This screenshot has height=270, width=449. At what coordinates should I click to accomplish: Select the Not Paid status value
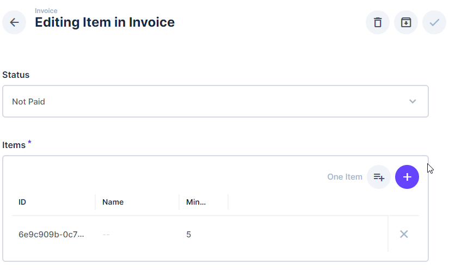point(28,102)
